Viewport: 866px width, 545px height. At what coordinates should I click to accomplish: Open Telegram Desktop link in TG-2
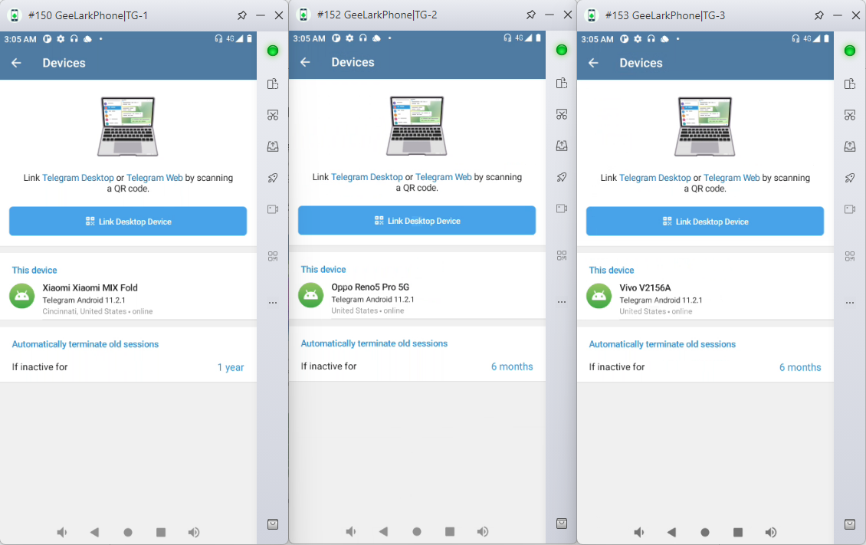[x=367, y=177]
